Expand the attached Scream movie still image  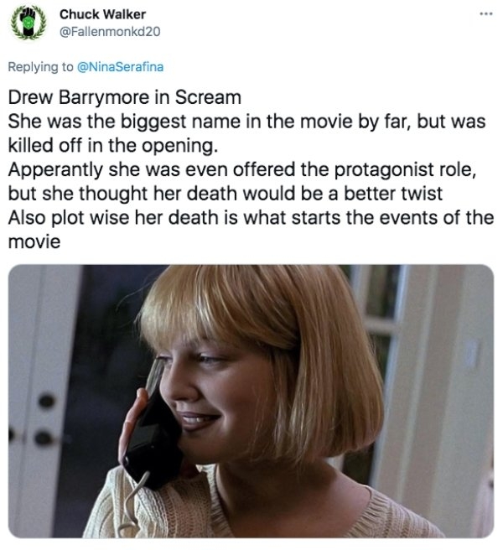(x=251, y=402)
